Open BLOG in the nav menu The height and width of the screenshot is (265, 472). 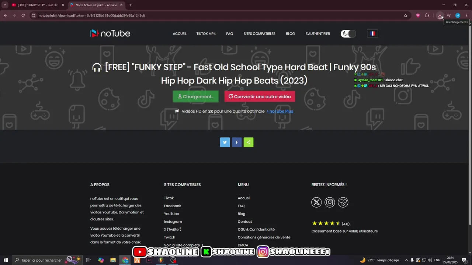[290, 33]
